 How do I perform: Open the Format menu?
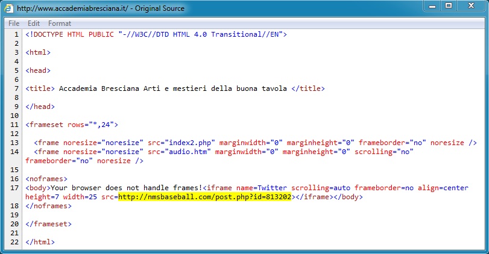click(60, 23)
